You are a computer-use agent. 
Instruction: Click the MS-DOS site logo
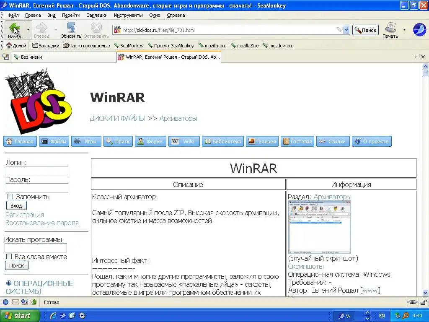[38, 101]
